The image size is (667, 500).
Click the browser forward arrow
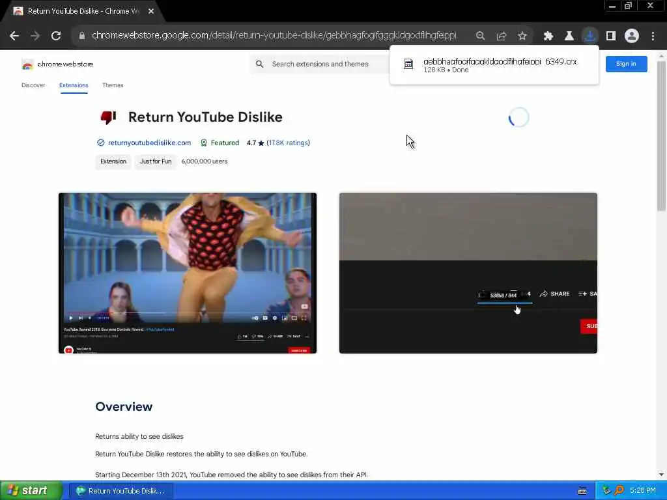[x=35, y=36]
